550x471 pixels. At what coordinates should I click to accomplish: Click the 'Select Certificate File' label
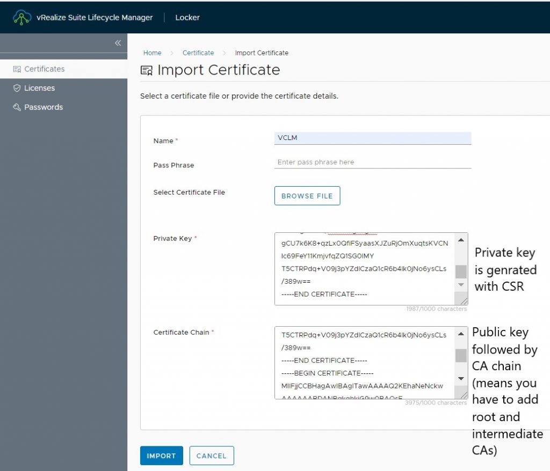coord(189,193)
